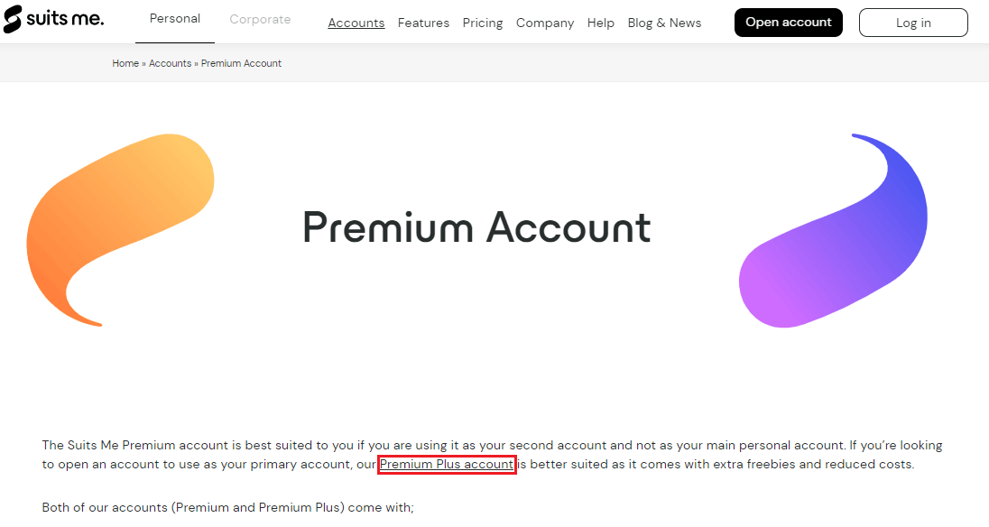989x527 pixels.
Task: Select the Premium Account breadcrumb
Action: (241, 63)
